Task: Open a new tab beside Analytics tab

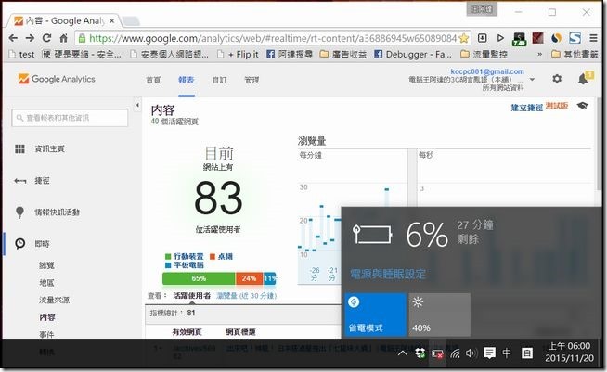Action: pos(131,21)
